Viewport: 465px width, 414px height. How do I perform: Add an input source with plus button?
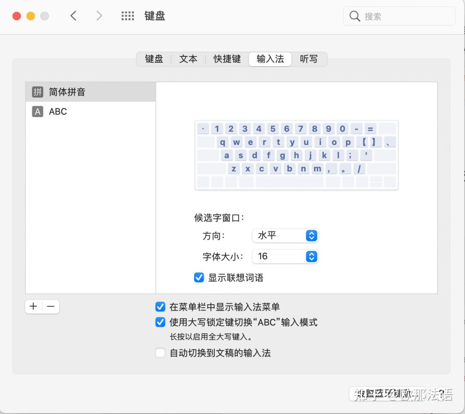(34, 306)
